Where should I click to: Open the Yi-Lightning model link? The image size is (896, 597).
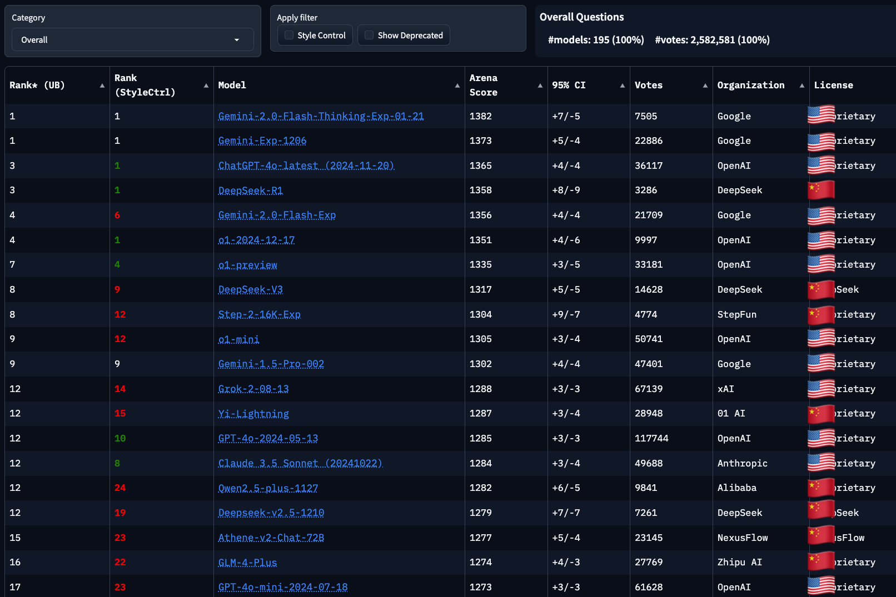(x=253, y=414)
